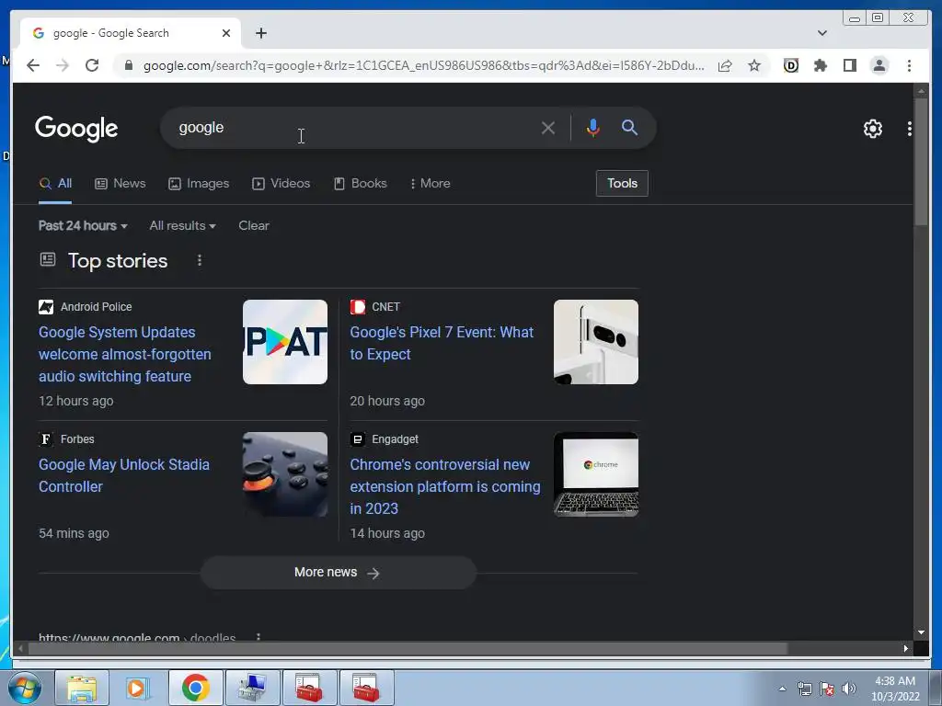Viewport: 942px width, 706px height.
Task: Click Android Police article thumbnail
Action: pos(285,342)
